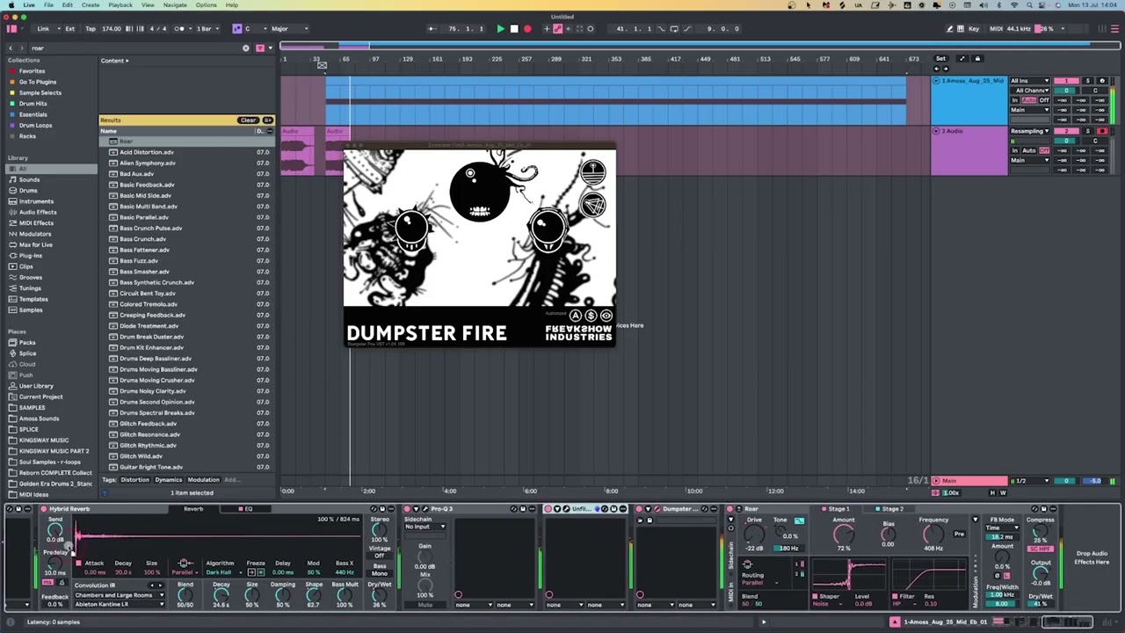Screen dimensions: 1125x633
Task: Click track 1 pink volume value box
Action: click(x=1066, y=91)
